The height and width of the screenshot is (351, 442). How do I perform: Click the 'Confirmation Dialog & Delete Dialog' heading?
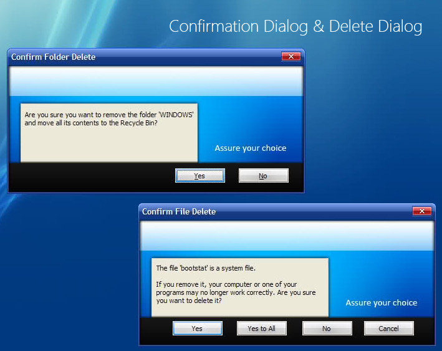(x=295, y=27)
